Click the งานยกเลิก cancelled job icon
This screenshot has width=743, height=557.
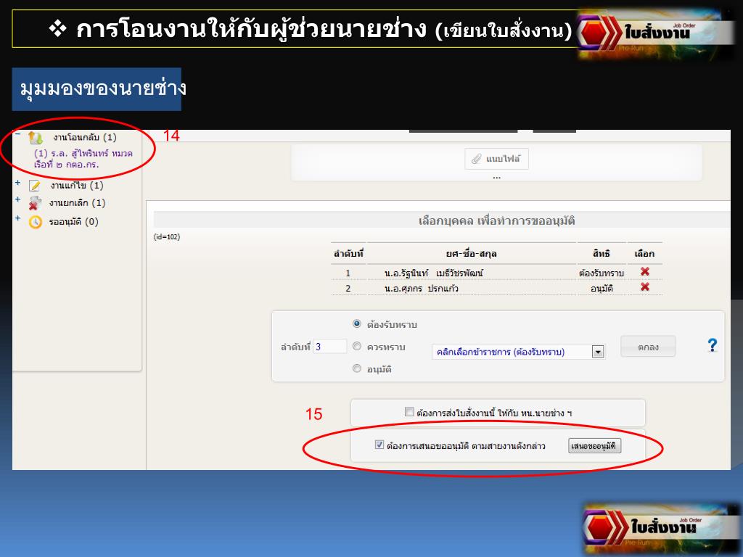coord(35,203)
